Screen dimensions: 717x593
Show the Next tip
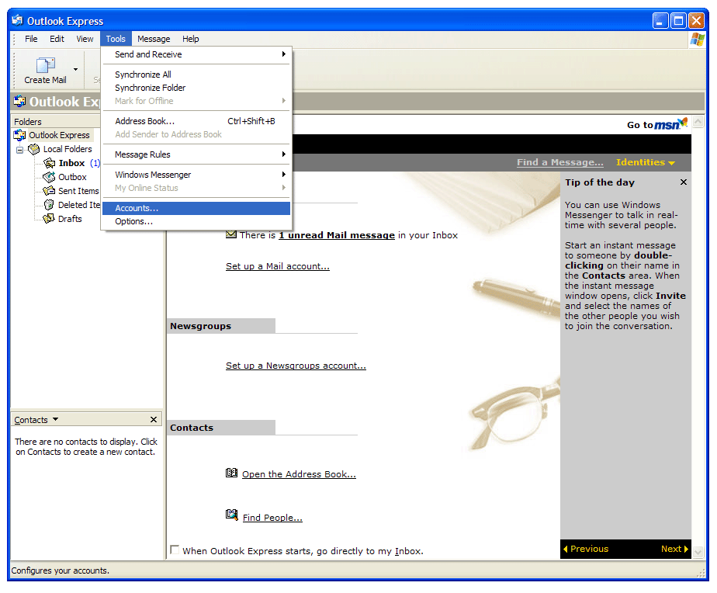(674, 549)
